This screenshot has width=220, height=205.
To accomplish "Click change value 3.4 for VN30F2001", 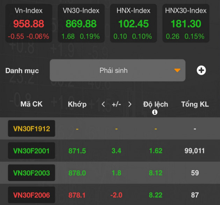I will [x=116, y=151].
